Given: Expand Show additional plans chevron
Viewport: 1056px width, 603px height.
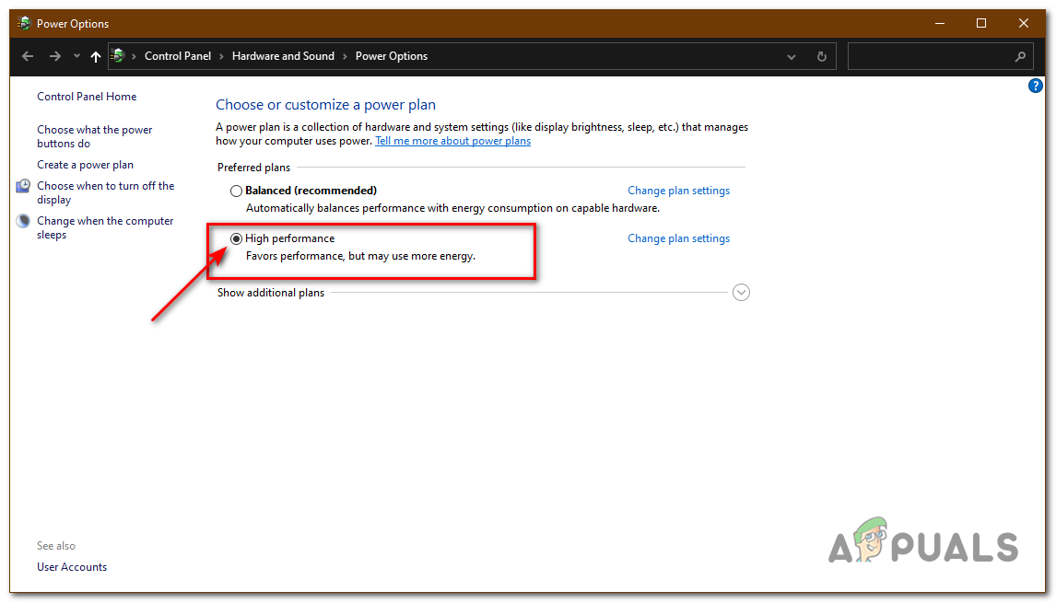Looking at the screenshot, I should click(741, 293).
